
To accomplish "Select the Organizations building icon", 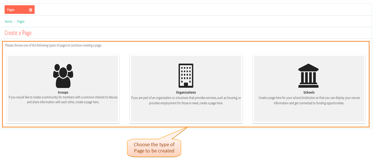I will coord(186,76).
